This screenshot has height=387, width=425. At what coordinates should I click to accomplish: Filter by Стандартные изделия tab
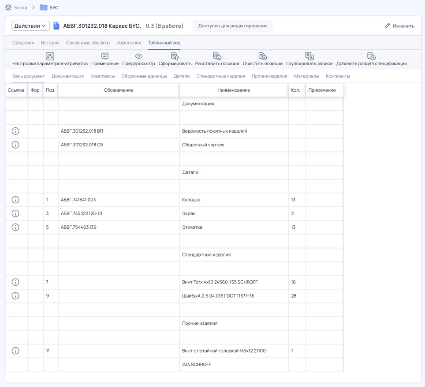[220, 76]
